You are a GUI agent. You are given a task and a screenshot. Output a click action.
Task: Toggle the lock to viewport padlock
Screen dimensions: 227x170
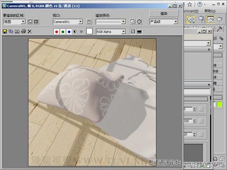click(x=89, y=22)
